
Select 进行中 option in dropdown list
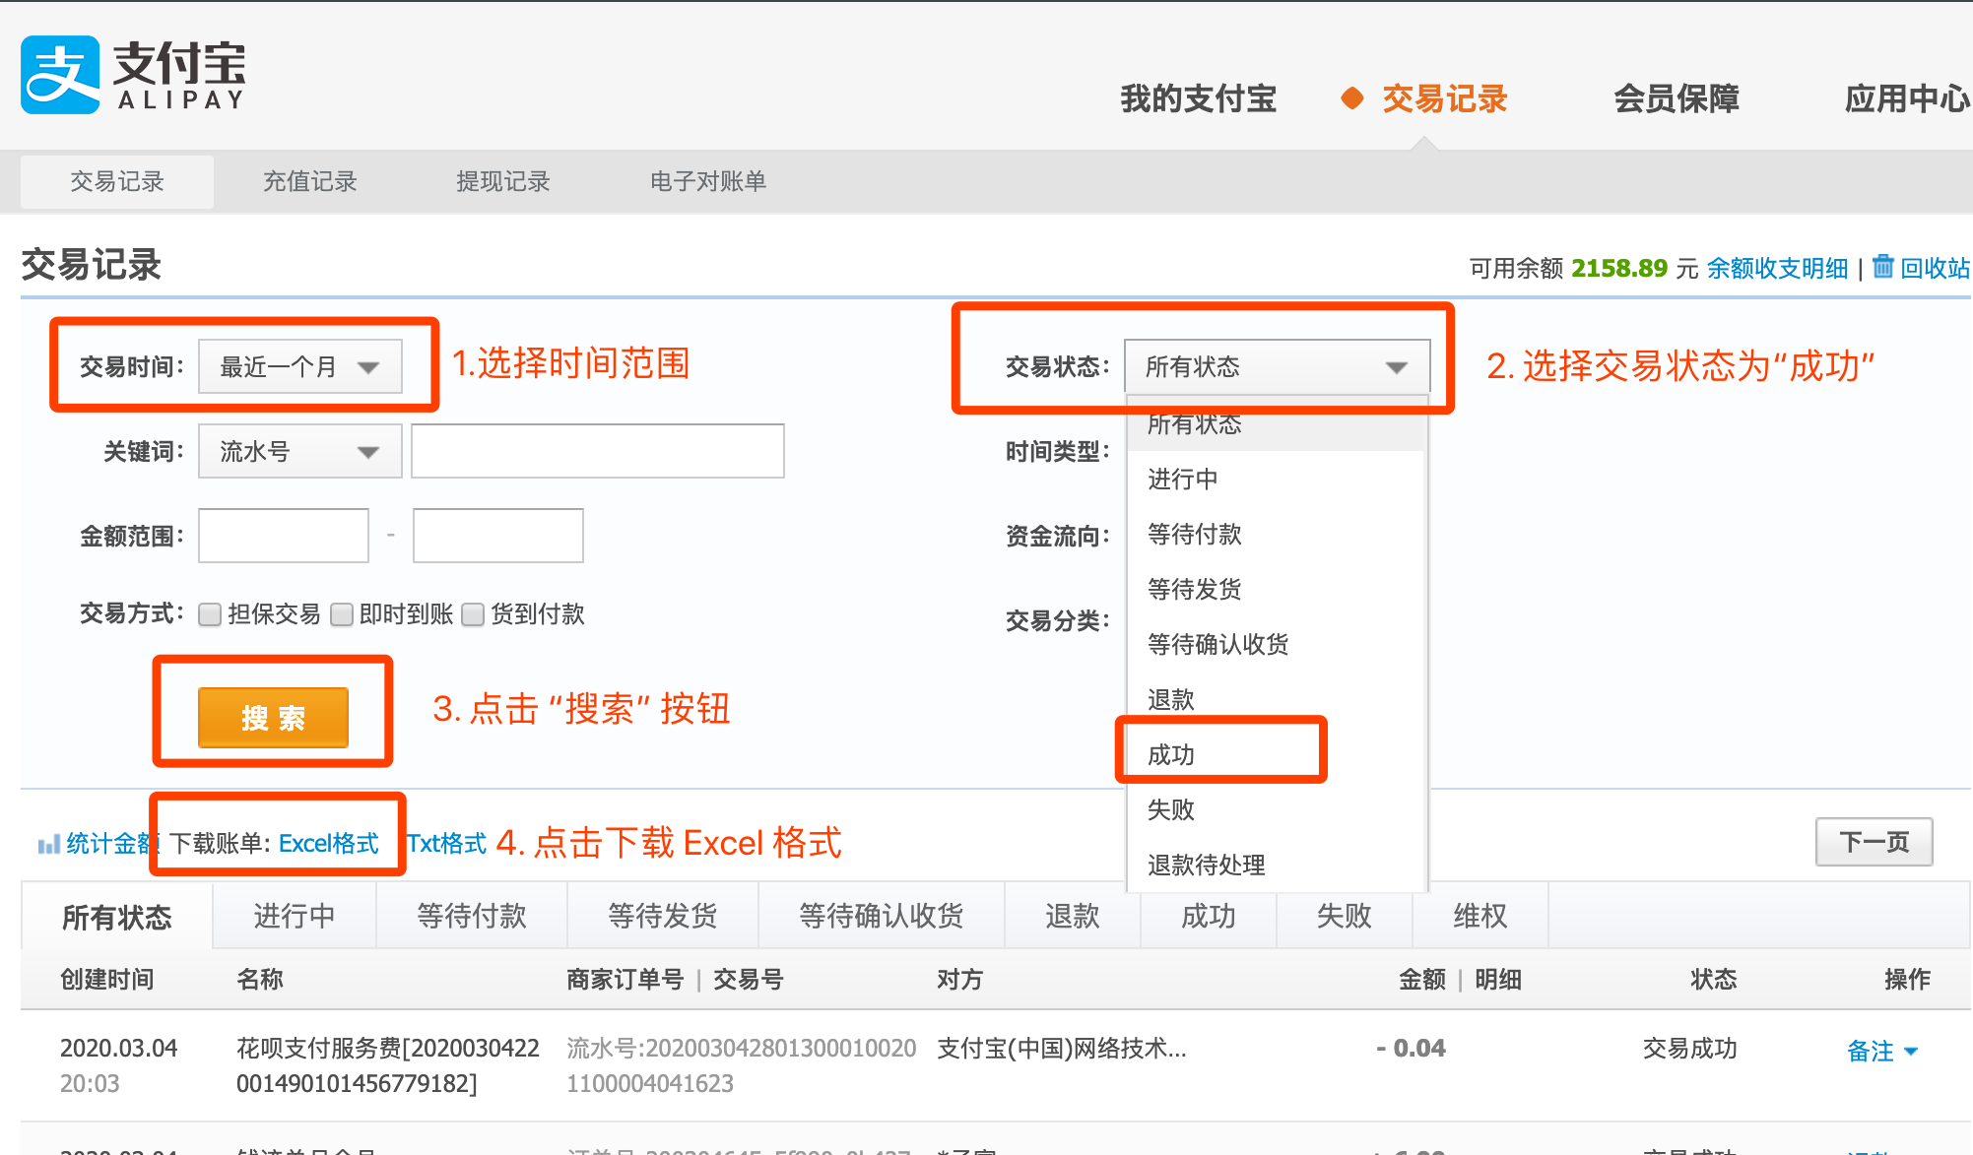1277,479
